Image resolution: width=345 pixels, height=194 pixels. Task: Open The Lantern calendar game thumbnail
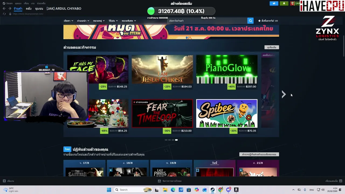pyautogui.click(x=84, y=172)
